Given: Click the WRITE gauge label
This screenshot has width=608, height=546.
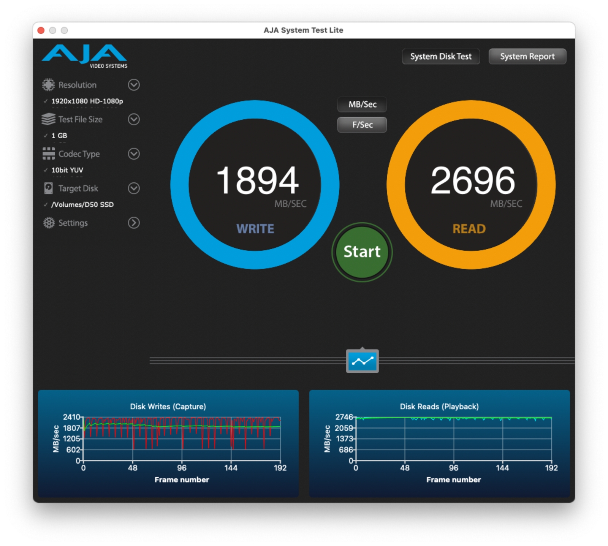Looking at the screenshot, I should point(255,229).
